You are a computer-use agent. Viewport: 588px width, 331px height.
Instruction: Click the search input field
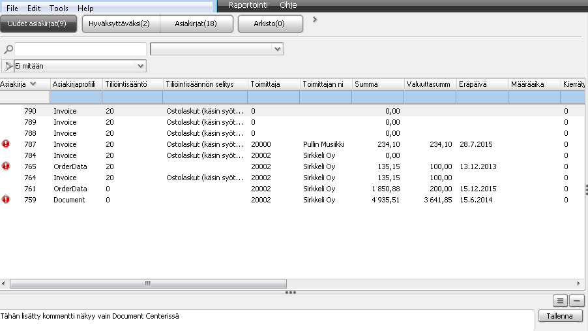[x=80, y=49]
